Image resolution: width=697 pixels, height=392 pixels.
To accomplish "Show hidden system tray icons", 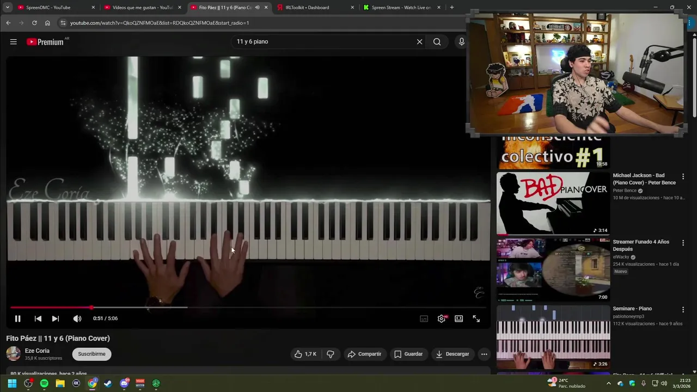I will coord(608,383).
